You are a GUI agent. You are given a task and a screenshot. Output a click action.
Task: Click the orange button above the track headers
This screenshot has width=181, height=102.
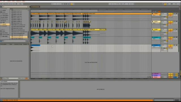coord(159,11)
